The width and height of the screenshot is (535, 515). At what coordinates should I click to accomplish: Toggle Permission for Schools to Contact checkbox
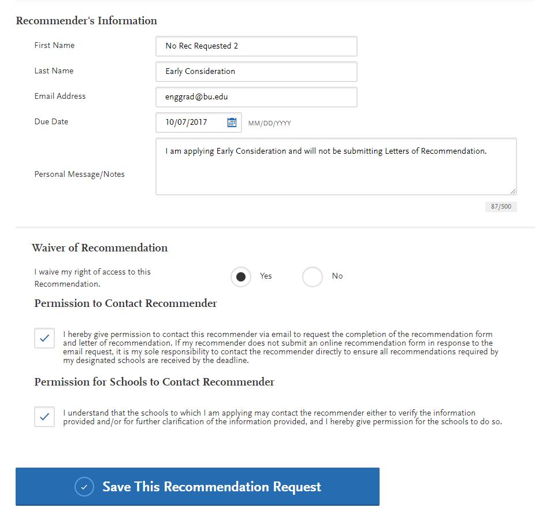click(x=44, y=417)
